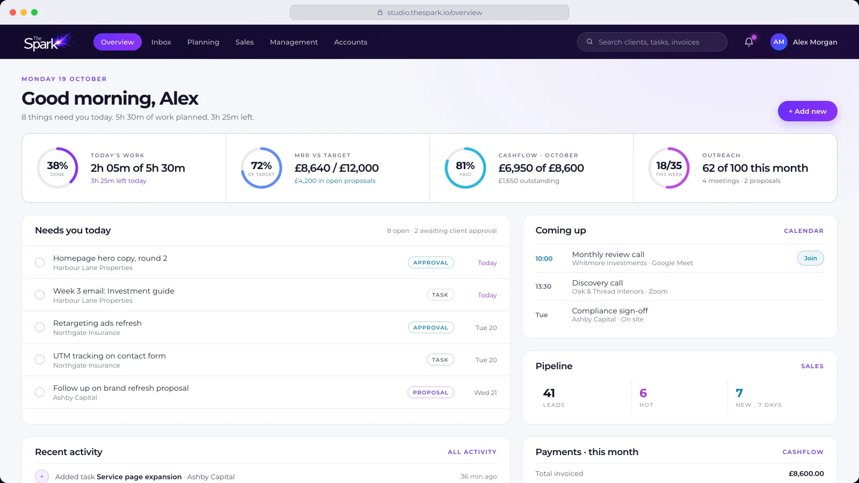Open the SALES link in Pipeline
859x483 pixels.
coord(812,366)
